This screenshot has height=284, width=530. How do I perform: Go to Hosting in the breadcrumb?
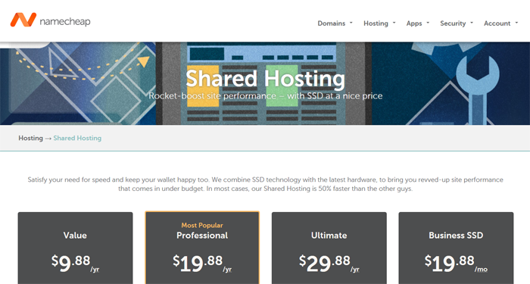coord(30,138)
